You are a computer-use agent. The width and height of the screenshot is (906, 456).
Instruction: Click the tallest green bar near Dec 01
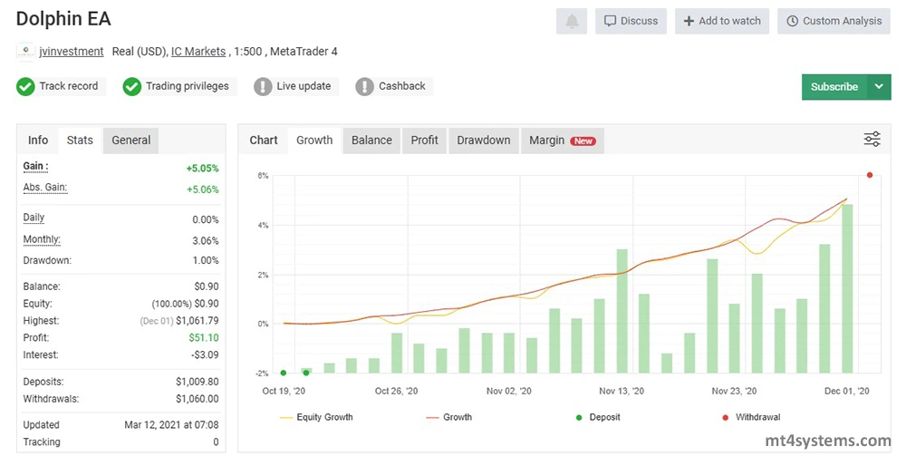coord(848,287)
